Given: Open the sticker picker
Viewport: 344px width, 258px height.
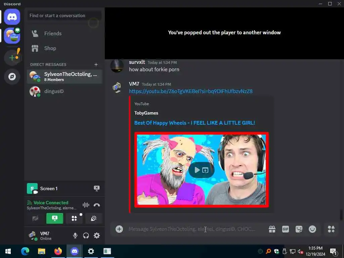Looking at the screenshot, I should tap(299, 229).
